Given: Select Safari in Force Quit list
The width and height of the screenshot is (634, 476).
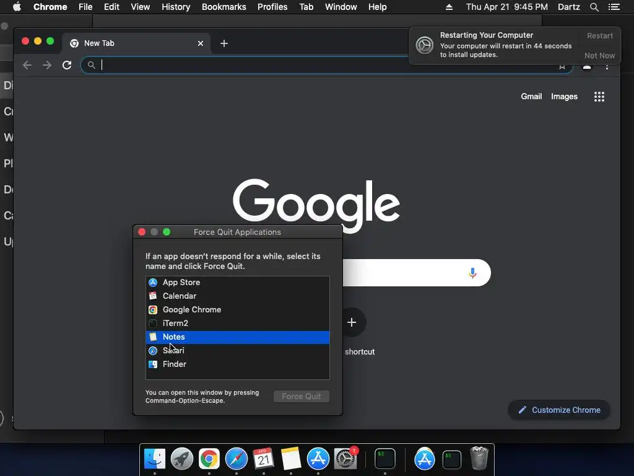Looking at the screenshot, I should tap(238, 351).
